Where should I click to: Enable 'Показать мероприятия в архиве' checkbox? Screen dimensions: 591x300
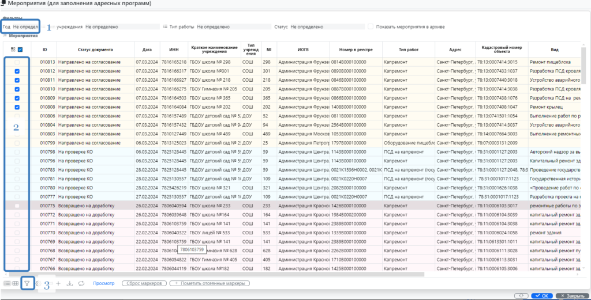pyautogui.click(x=371, y=26)
